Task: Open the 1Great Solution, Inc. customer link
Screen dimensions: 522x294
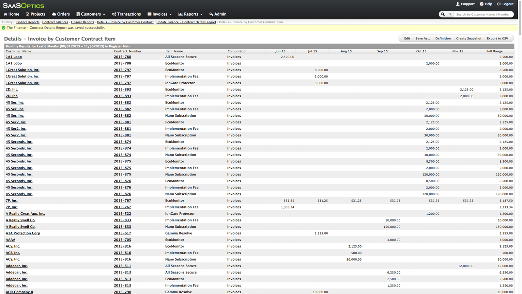Action: (23, 70)
